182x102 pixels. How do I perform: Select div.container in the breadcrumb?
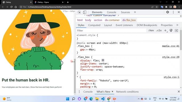(x=112, y=20)
